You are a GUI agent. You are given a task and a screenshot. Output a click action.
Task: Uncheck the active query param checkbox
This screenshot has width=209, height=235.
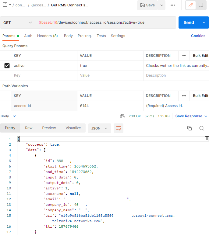[x=7, y=66]
